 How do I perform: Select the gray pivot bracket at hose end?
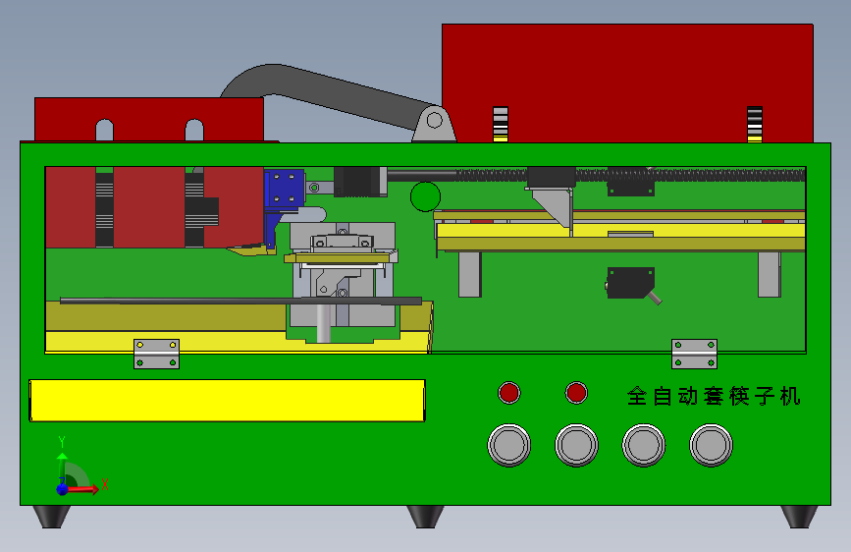pos(434,124)
